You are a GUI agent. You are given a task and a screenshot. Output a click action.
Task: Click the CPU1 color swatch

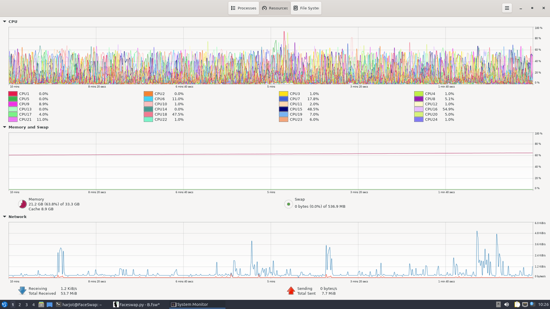coord(13,94)
